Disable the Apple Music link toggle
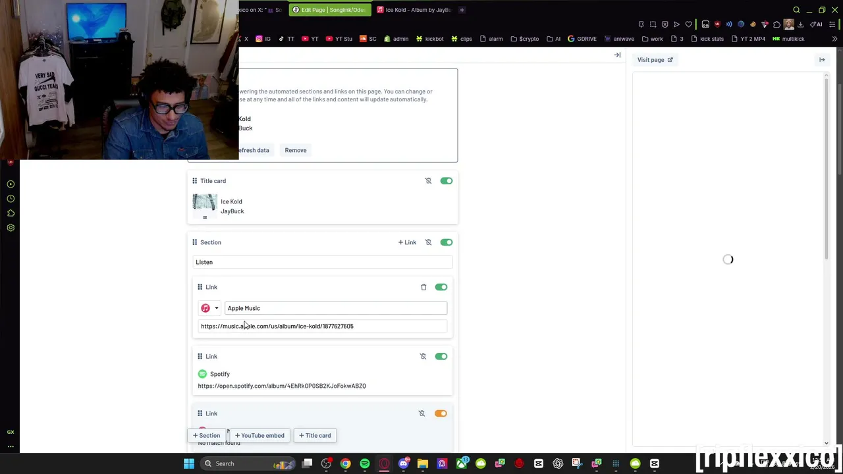Screen dimensions: 843x474 tap(441, 287)
